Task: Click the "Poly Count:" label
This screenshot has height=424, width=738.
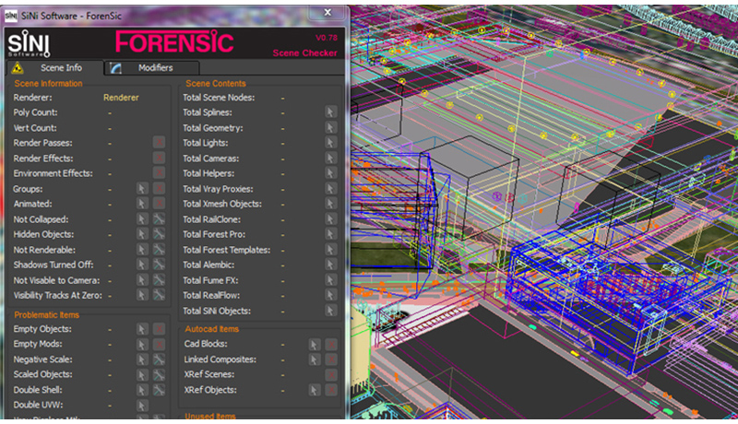Action: (35, 112)
